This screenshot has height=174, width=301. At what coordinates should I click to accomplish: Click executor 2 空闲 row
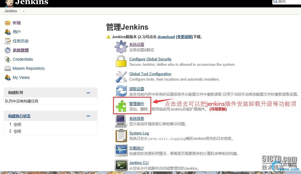click(51, 131)
